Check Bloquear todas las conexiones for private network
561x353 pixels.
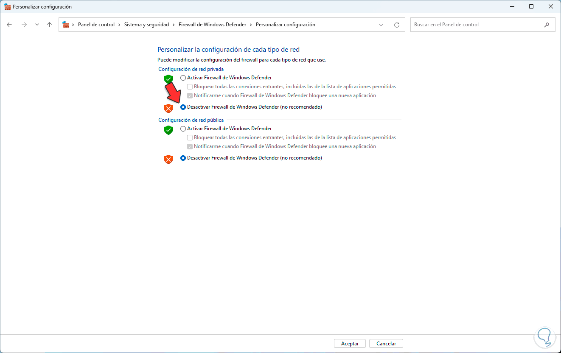pyautogui.click(x=190, y=87)
